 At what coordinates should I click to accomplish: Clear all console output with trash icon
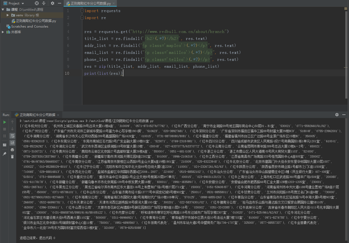(12, 156)
